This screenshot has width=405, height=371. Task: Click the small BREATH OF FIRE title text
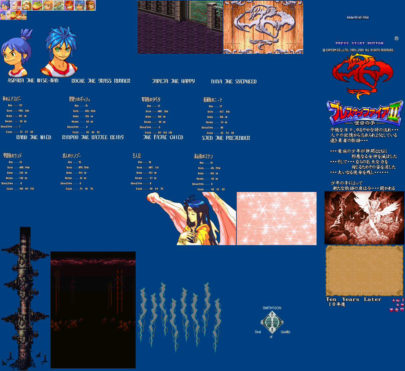point(358,17)
